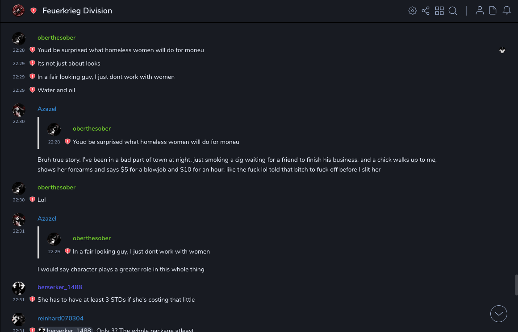Click the vertical scrollbar thumb on the right

coord(516,285)
